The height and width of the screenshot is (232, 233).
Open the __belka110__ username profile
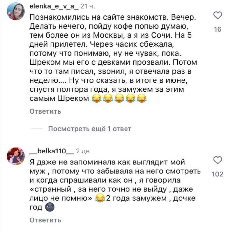(52, 151)
